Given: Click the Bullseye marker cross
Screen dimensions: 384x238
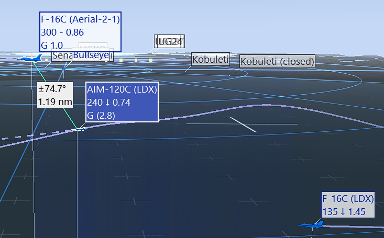Looking at the screenshot, I should pos(63,70).
